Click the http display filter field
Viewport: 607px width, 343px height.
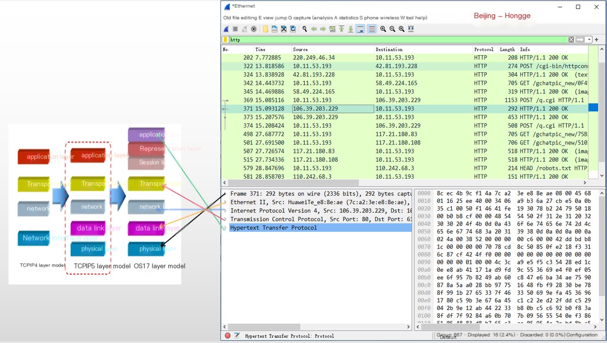click(397, 40)
